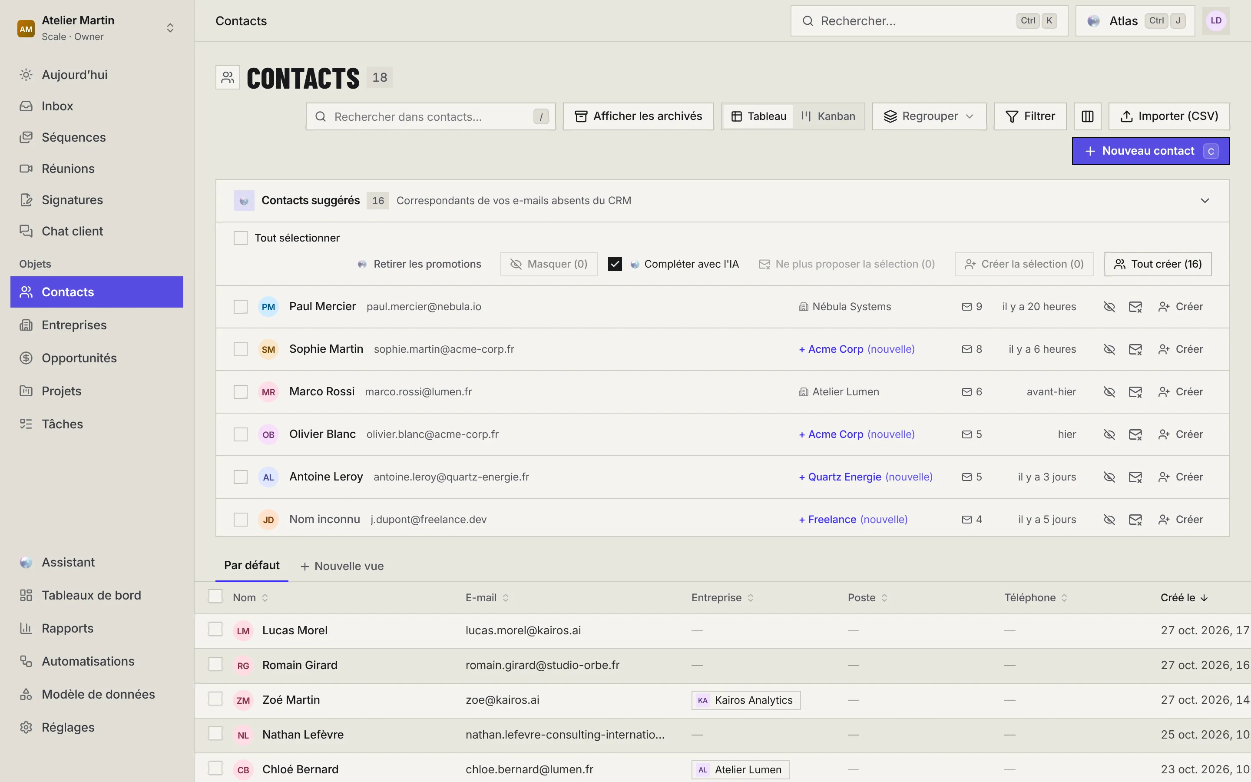Open Modèle de données in the sidebar
This screenshot has width=1251, height=782.
pos(97,695)
